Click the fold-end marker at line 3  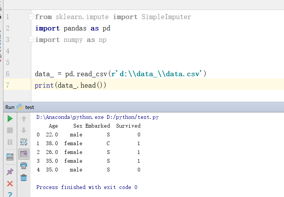click(31, 39)
